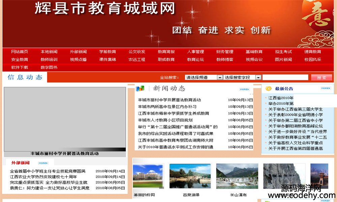Click MORE icon next to 外部新闻 heading
Screen dimensions: 337x202
[43, 163]
